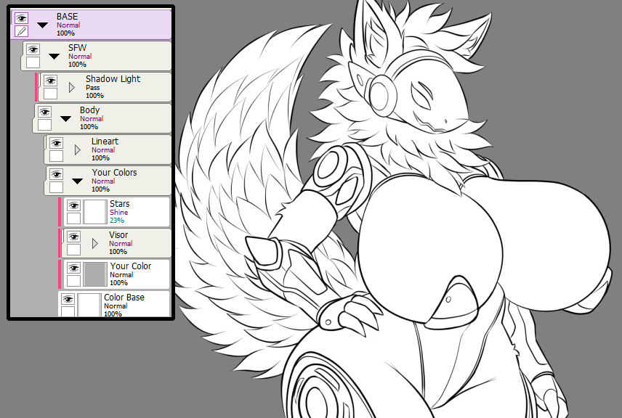
Task: Toggle eye icon of Color Base layer
Action: [68, 300]
